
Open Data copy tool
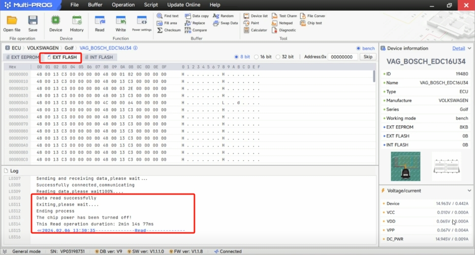click(x=196, y=16)
